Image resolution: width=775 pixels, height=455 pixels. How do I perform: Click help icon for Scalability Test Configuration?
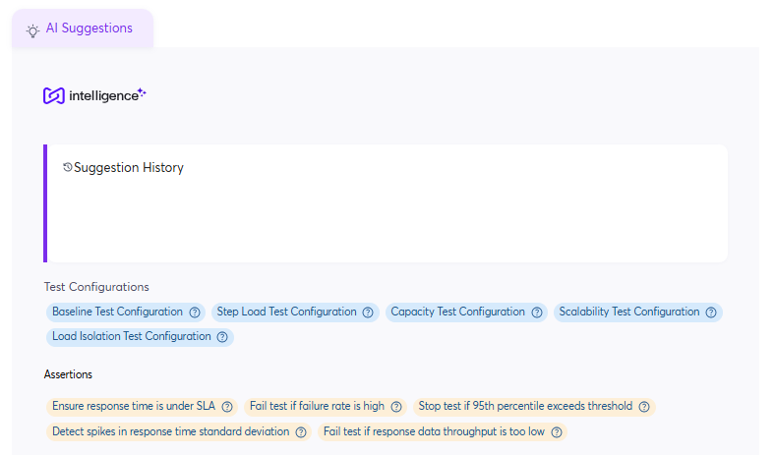click(x=711, y=313)
